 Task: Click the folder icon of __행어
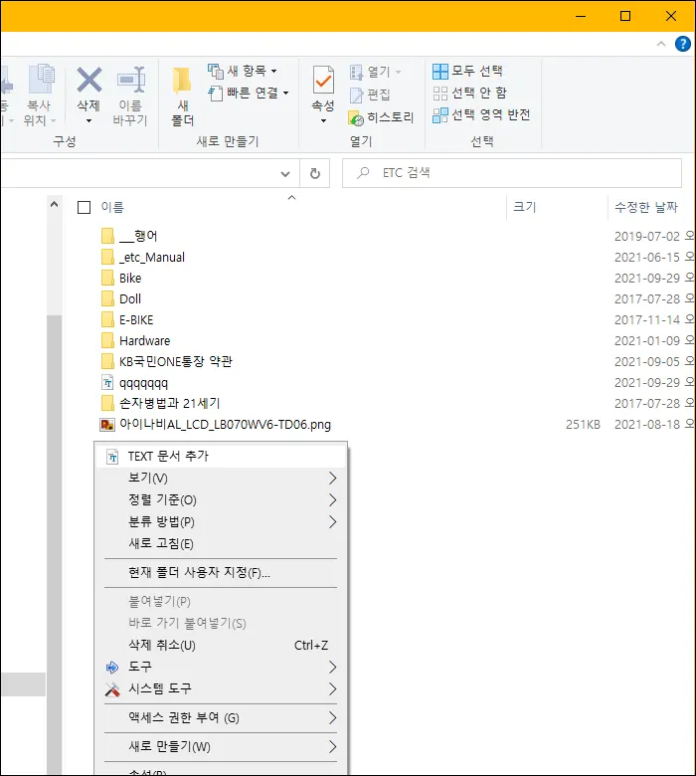pyautogui.click(x=107, y=236)
